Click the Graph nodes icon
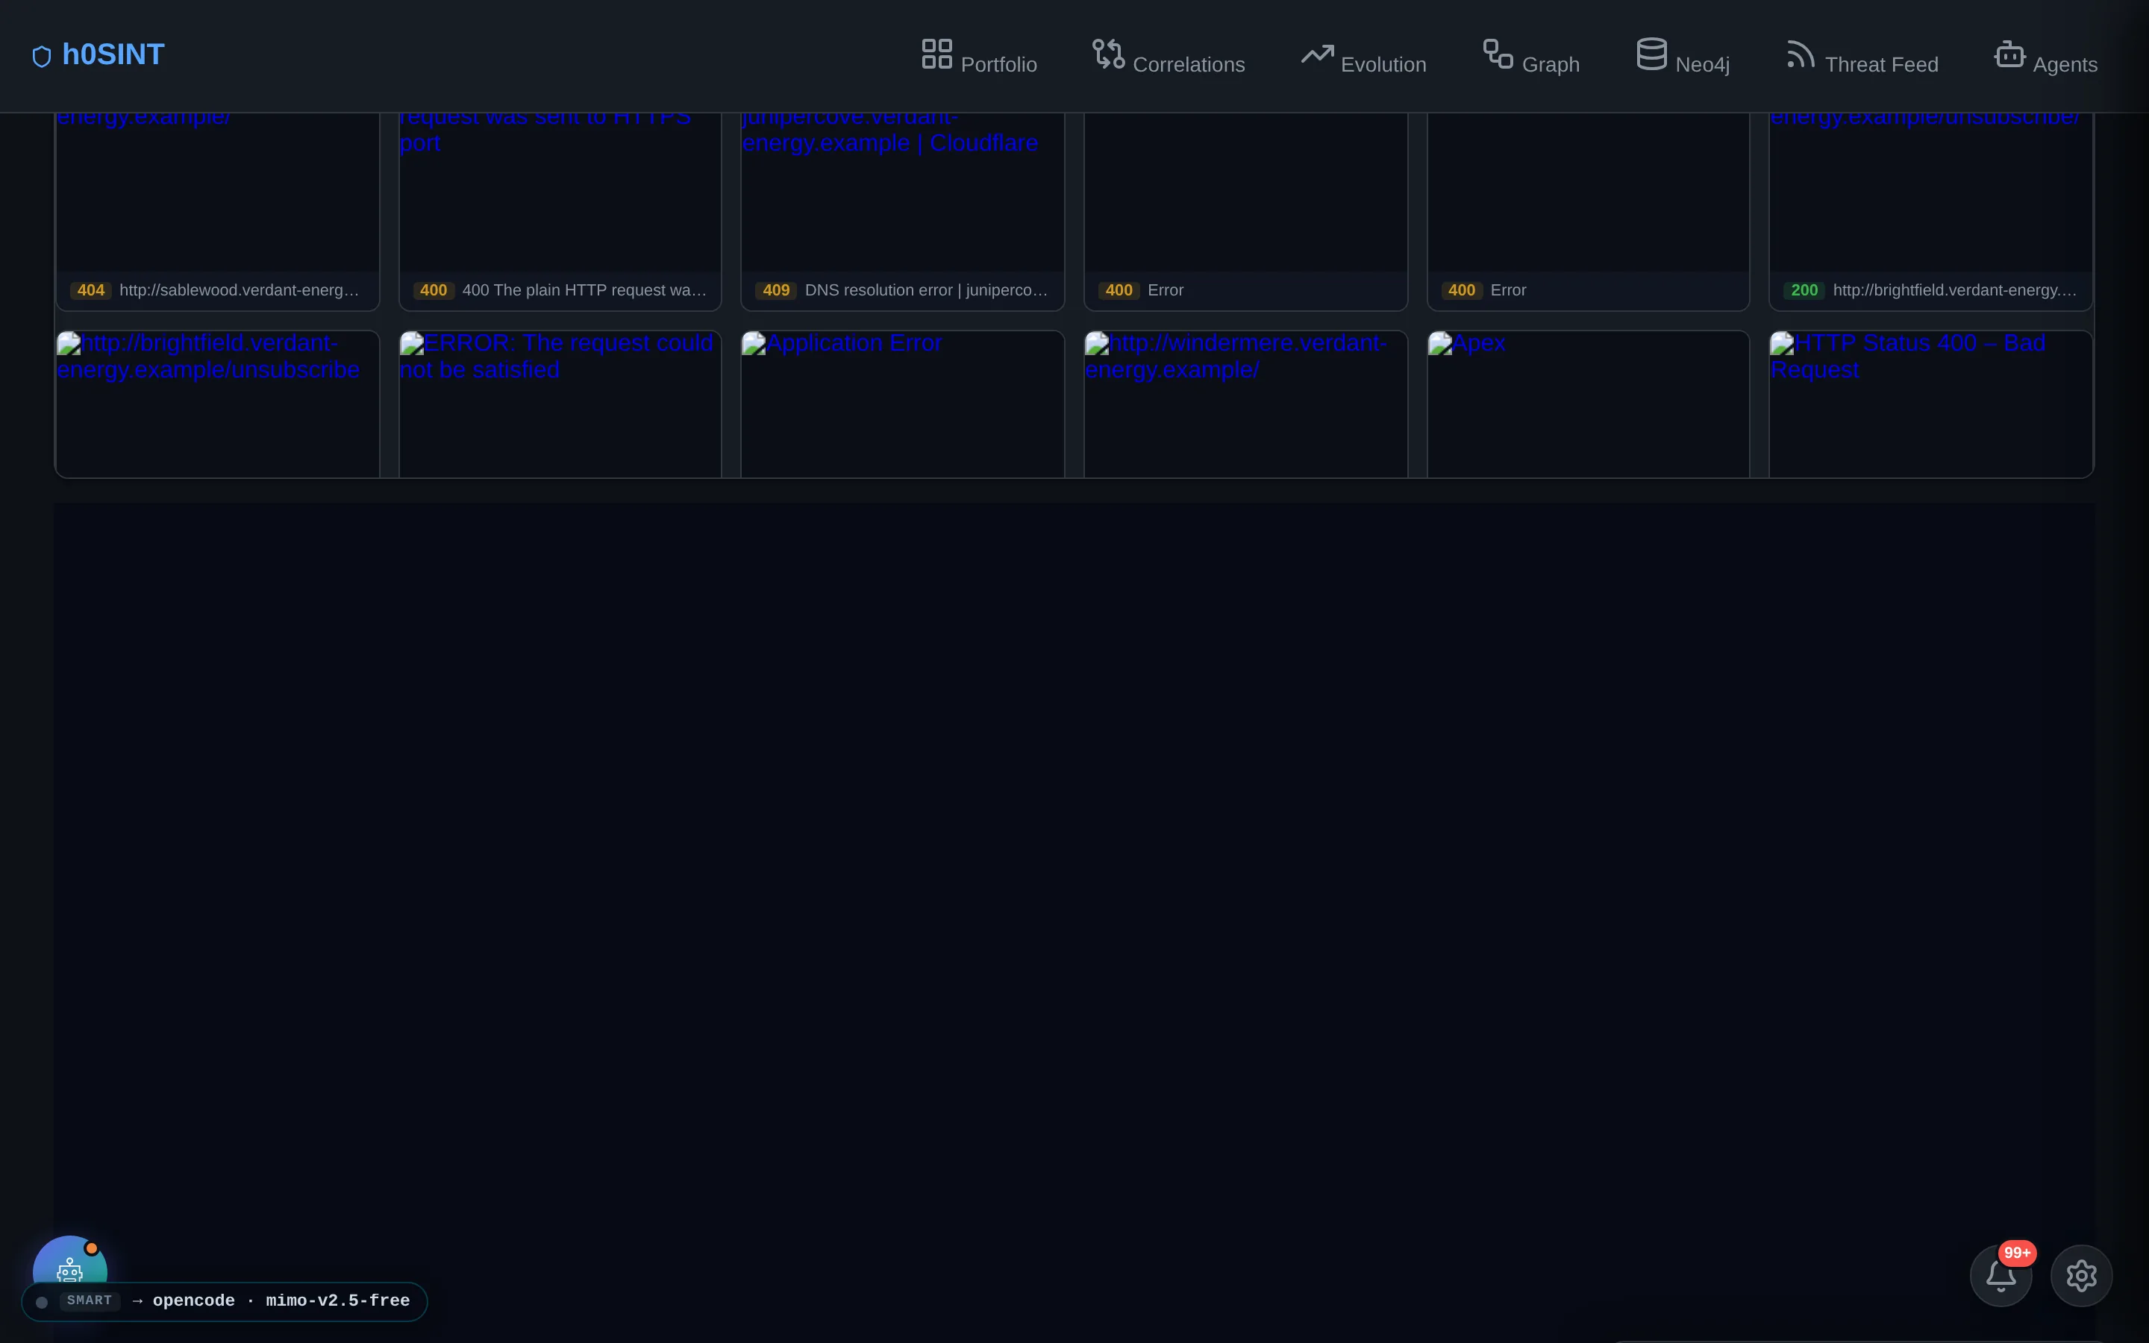This screenshot has height=1343, width=2149. (x=1498, y=53)
